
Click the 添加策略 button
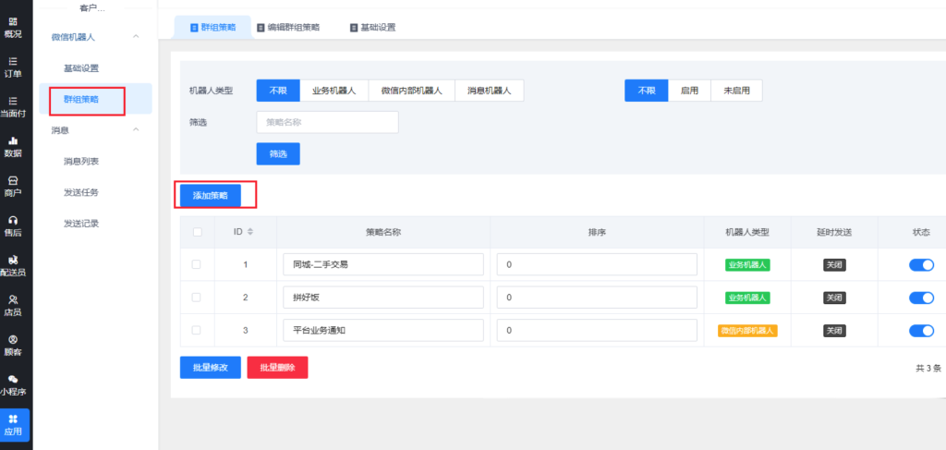tap(211, 195)
